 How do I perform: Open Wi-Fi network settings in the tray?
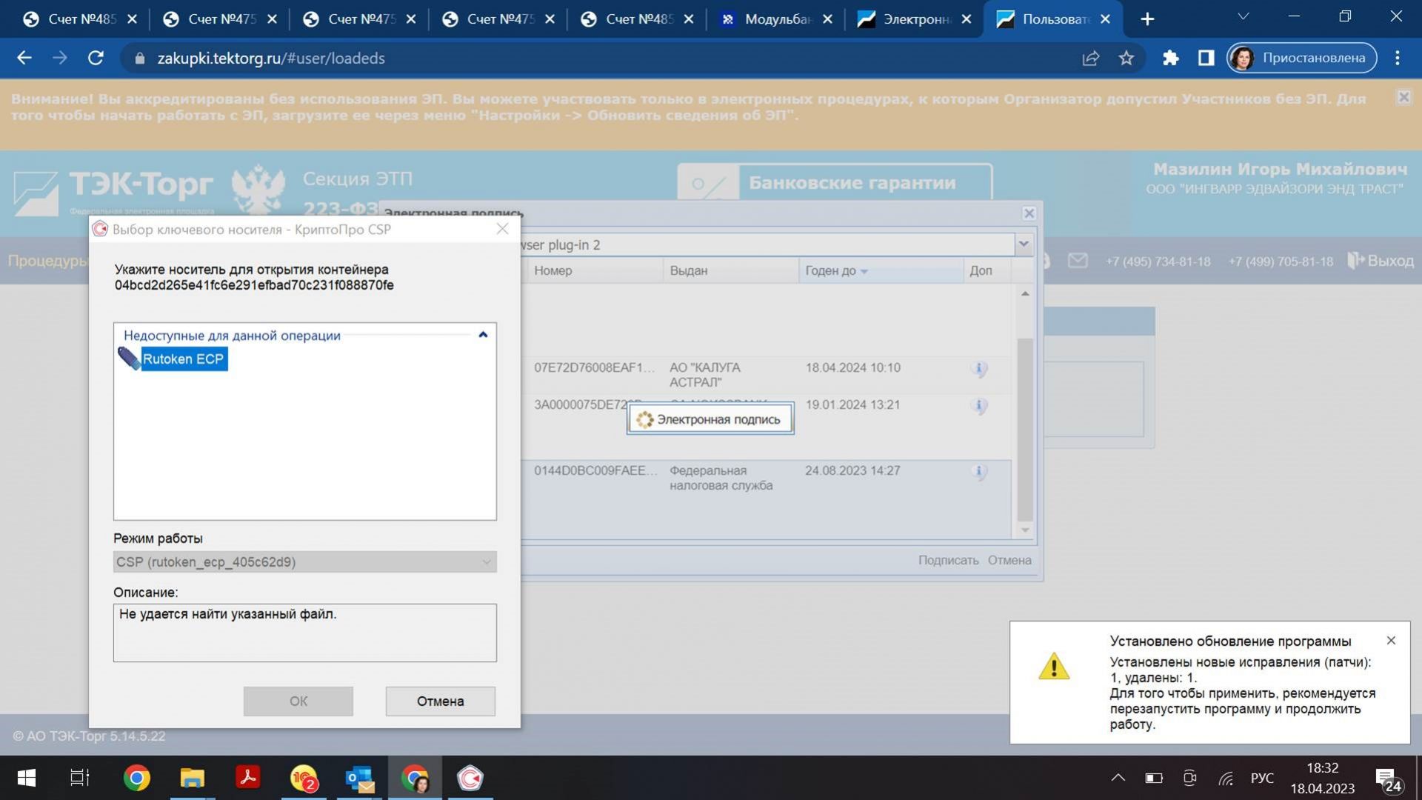coord(1226,778)
